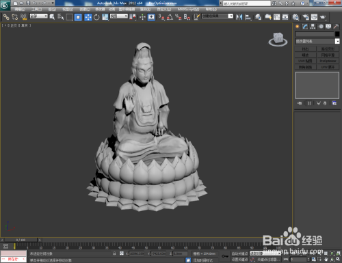Select the Select and Link tool

(x=6, y=17)
